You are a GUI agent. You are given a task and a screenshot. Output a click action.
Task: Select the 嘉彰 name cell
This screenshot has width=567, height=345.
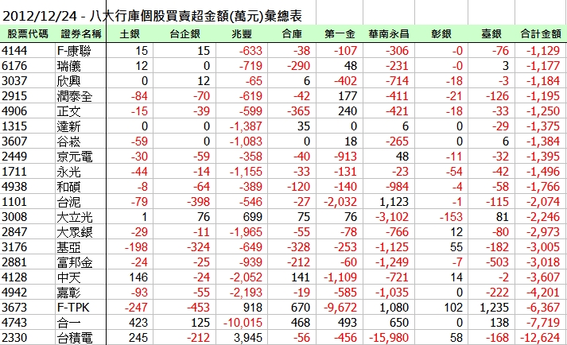coord(68,293)
